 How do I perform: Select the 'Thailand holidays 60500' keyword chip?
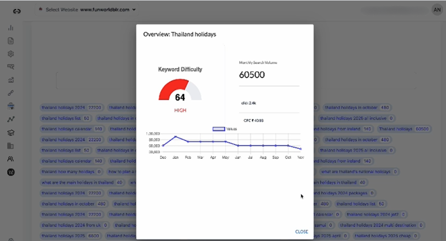[x=404, y=129]
